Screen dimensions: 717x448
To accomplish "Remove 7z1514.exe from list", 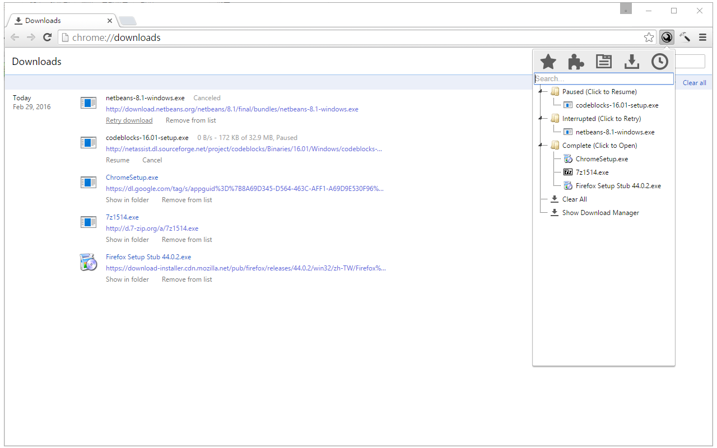I will 187,240.
